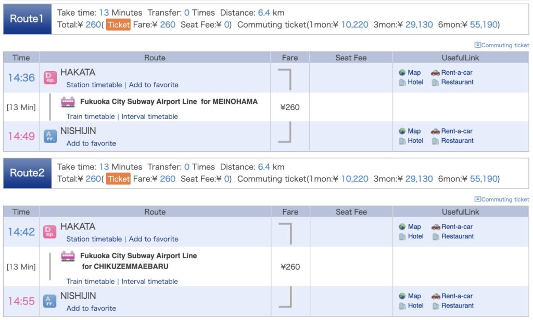Open Train timetable for MEINOHAMA train
This screenshot has width=533, height=320.
(x=91, y=116)
